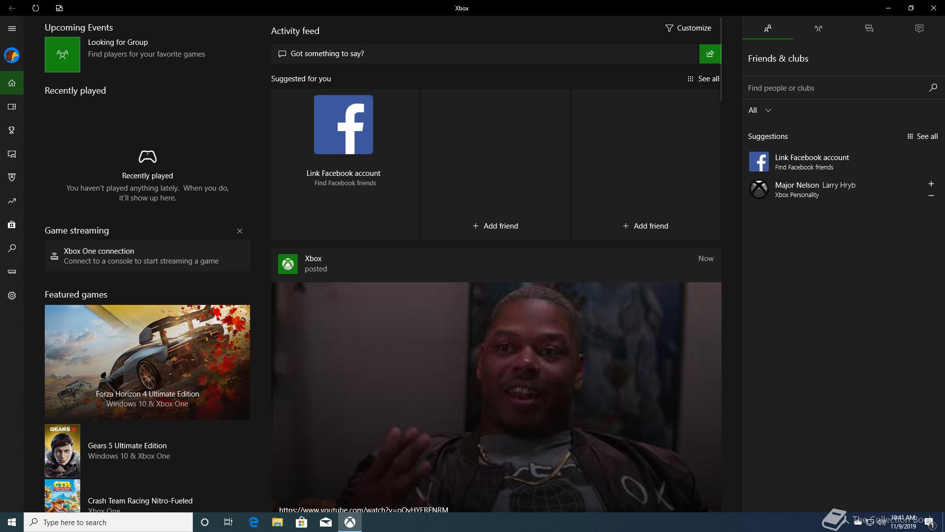Open the Major Nelson suggestion row
This screenshot has height=532, width=945.
843,190
